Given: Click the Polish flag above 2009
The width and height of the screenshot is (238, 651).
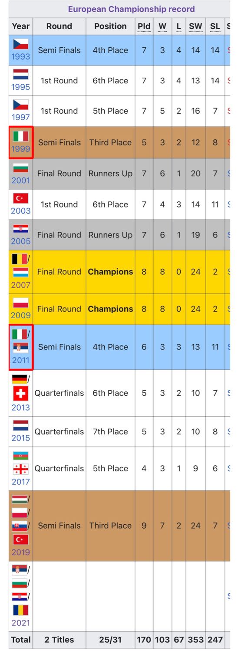Looking at the screenshot, I should [x=20, y=302].
